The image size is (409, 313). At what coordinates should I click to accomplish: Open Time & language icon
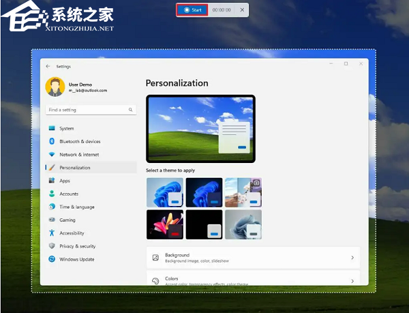tap(52, 207)
